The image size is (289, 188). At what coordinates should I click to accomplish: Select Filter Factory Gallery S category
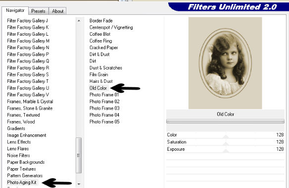coord(28,74)
